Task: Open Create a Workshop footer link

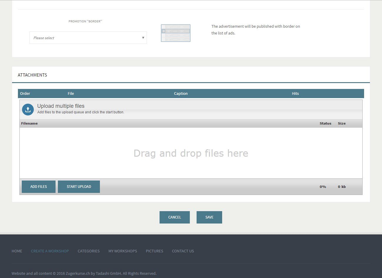Action: tap(50, 251)
